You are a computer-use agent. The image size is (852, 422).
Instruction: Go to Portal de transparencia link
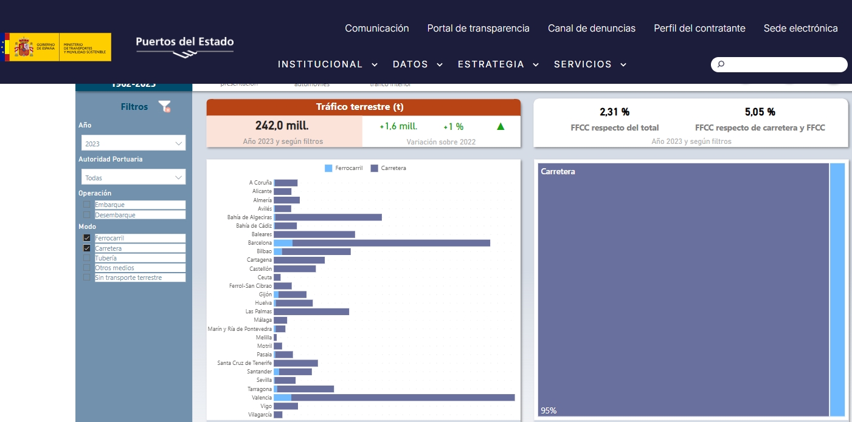(x=478, y=28)
